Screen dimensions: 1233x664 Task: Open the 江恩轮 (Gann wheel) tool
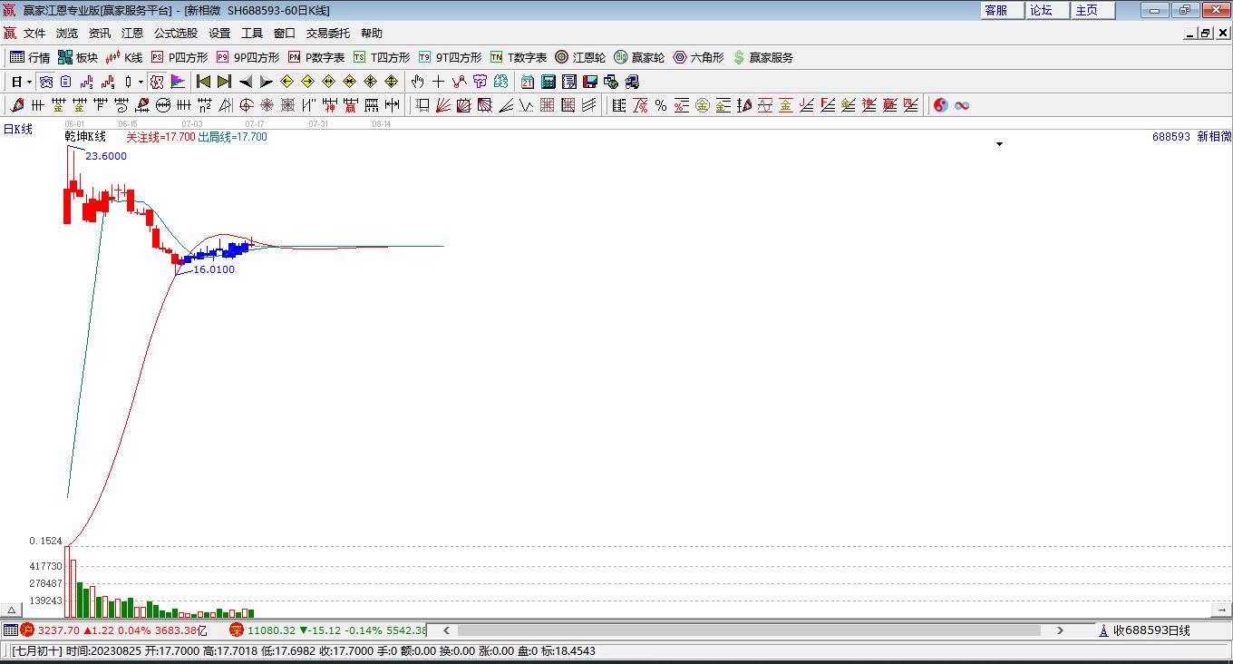pyautogui.click(x=580, y=57)
